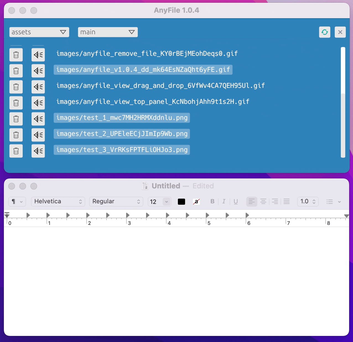Open line spacing 1.0 dropdown

click(308, 202)
